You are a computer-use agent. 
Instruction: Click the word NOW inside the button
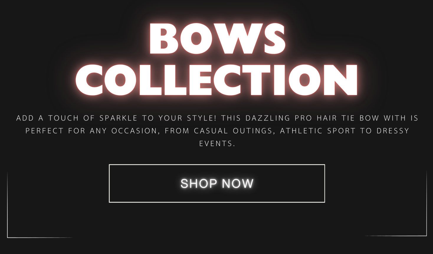pyautogui.click(x=238, y=184)
